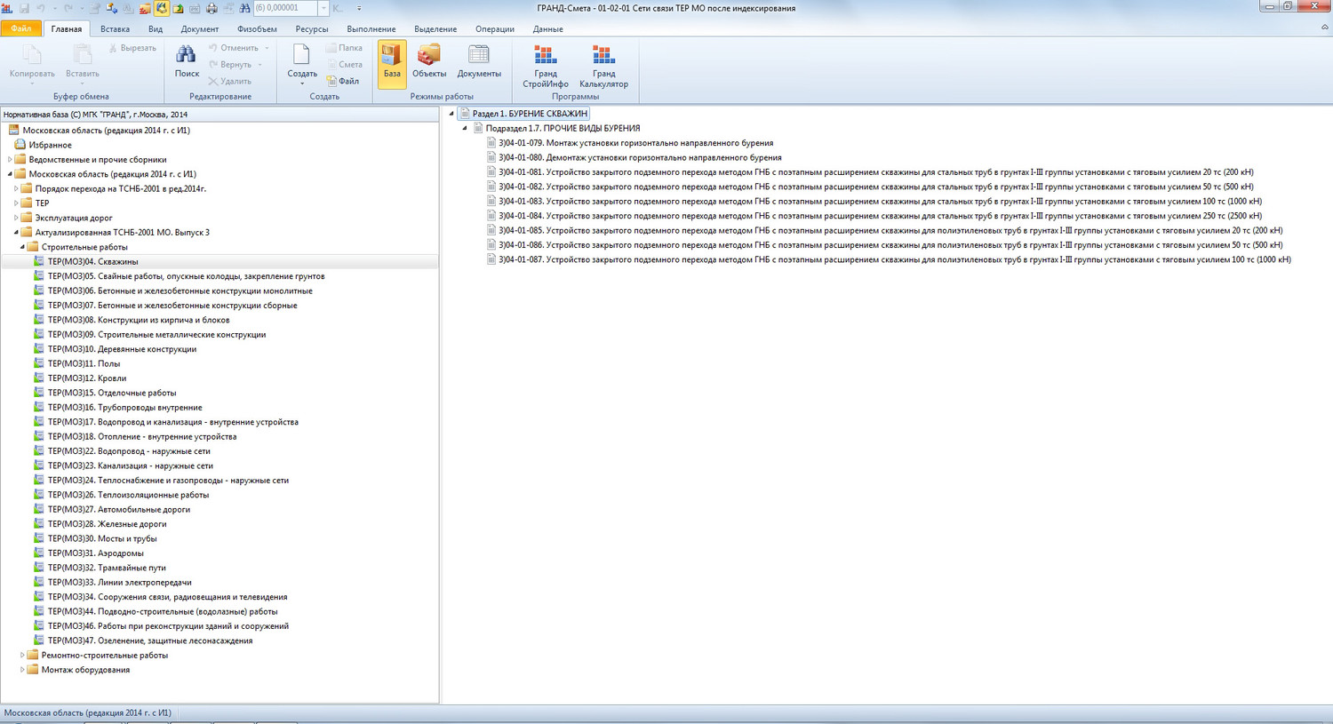Click the root database icon of top Московская область
The width and height of the screenshot is (1333, 724).
pos(13,130)
